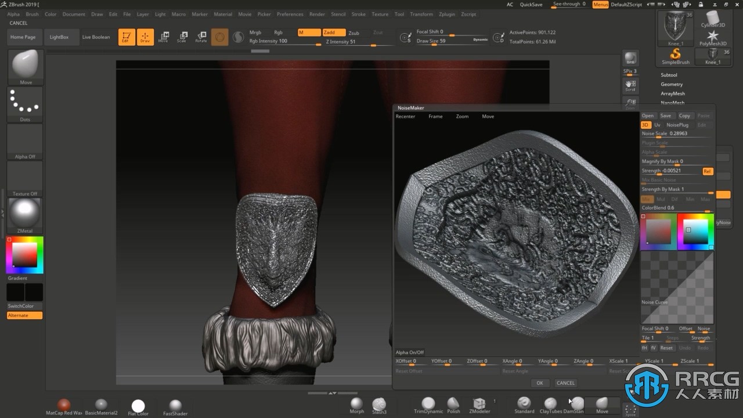This screenshot has width=743, height=418.
Task: Click the Noise Scale slider
Action: coord(676,134)
